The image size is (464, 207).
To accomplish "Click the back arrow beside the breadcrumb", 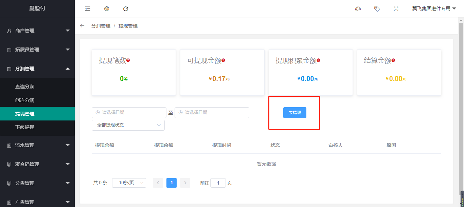I will (x=82, y=26).
